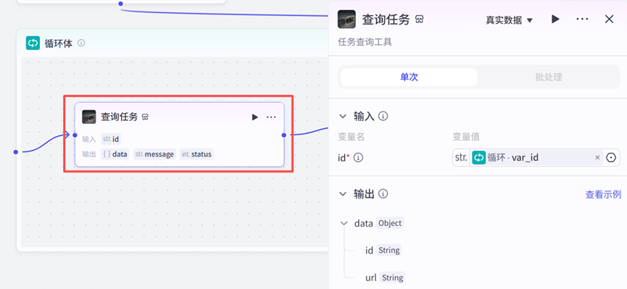Click the 变量名 column header

coord(351,137)
